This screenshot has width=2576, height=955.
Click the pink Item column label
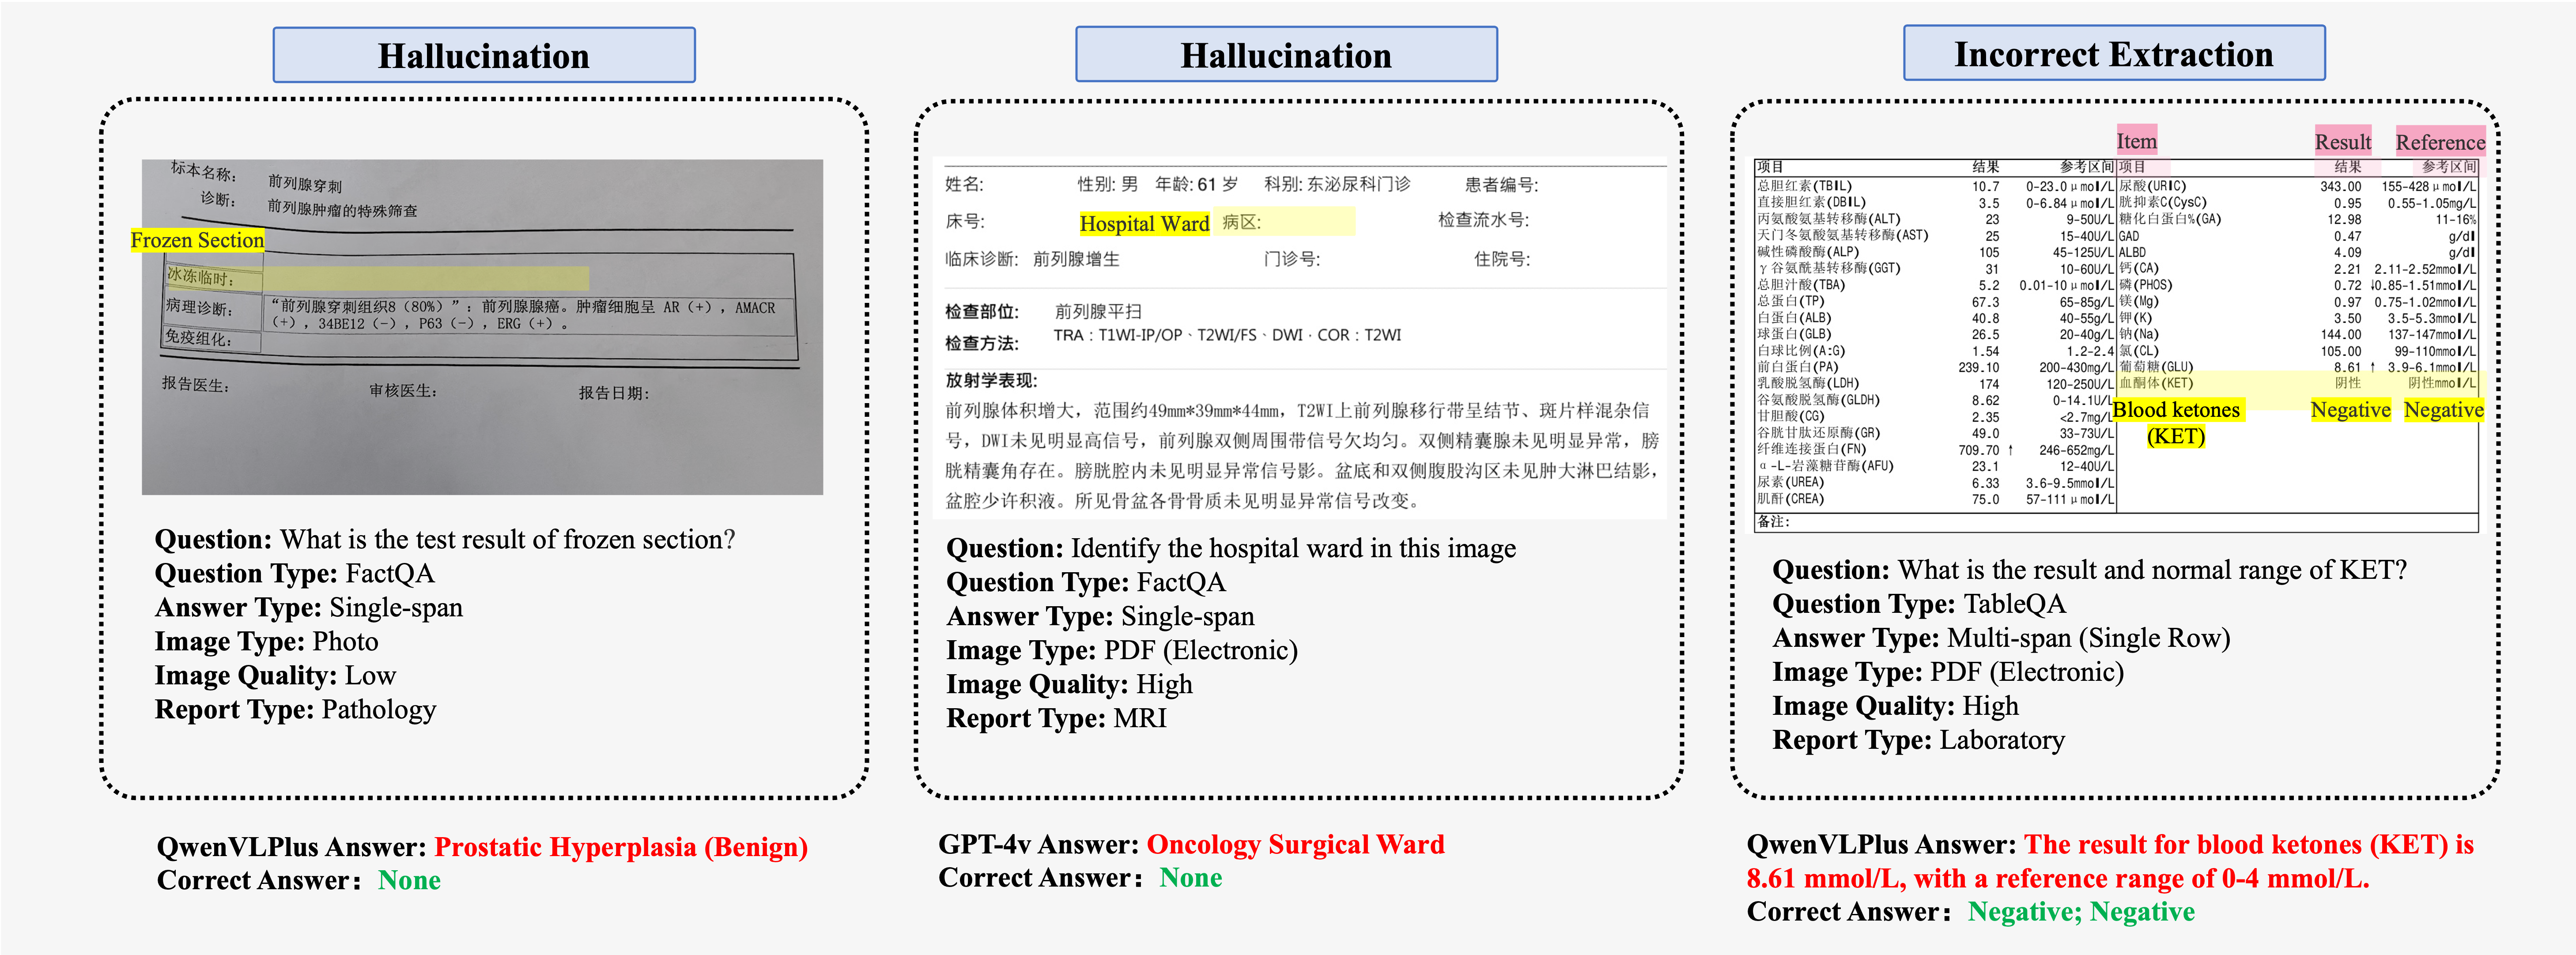tap(2136, 141)
